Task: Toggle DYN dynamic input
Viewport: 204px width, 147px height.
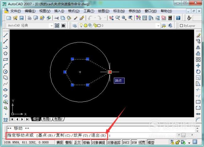Action: pyautogui.click(x=134, y=142)
